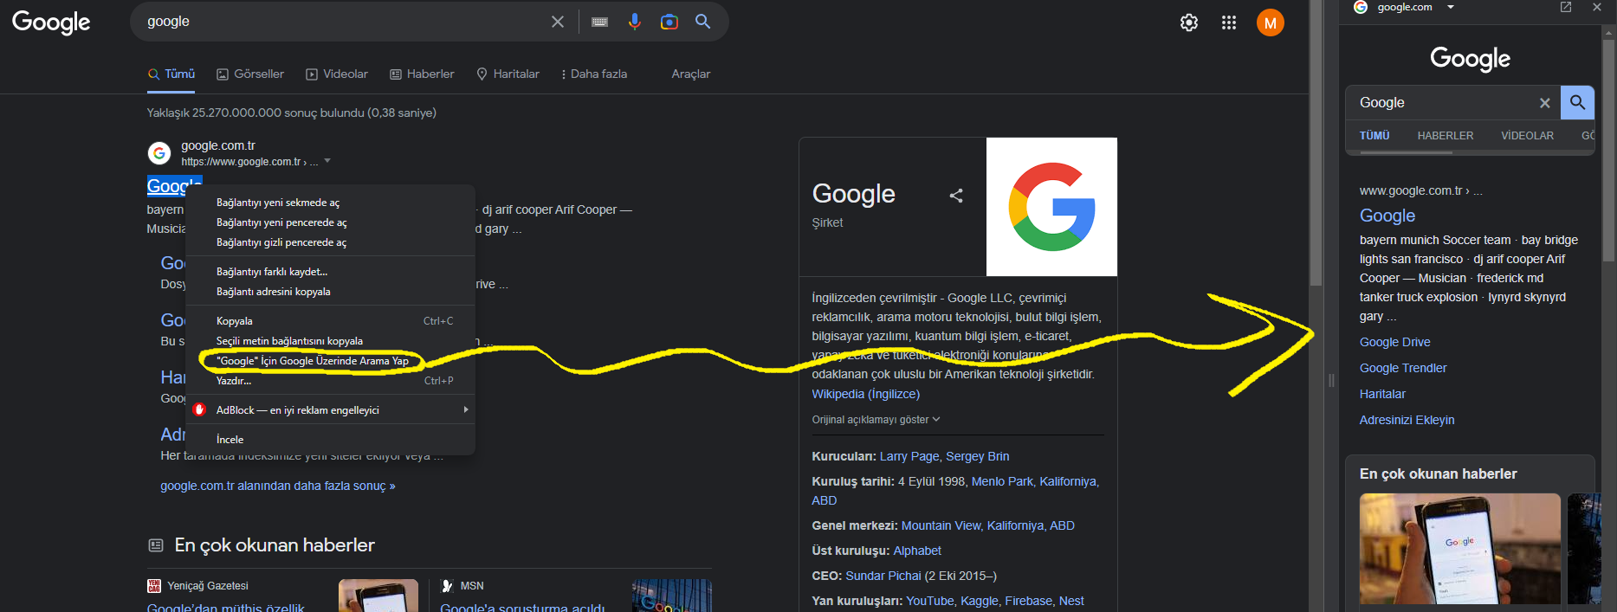Open AdBlock submenu arrow
1617x612 pixels.
[x=466, y=409]
